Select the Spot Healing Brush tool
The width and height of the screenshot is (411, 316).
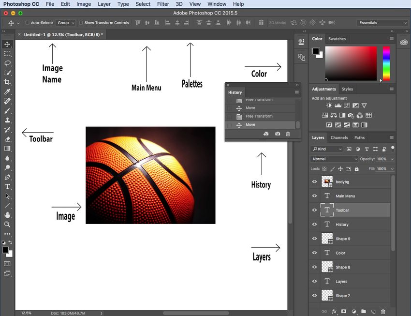7,101
